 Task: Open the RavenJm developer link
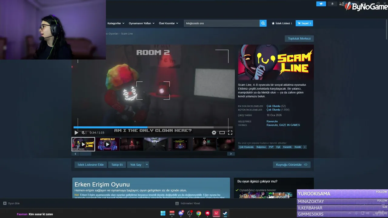[272, 121]
